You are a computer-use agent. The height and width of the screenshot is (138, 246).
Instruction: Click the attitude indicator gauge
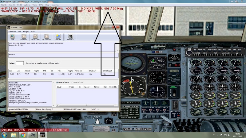[x=131, y=63]
